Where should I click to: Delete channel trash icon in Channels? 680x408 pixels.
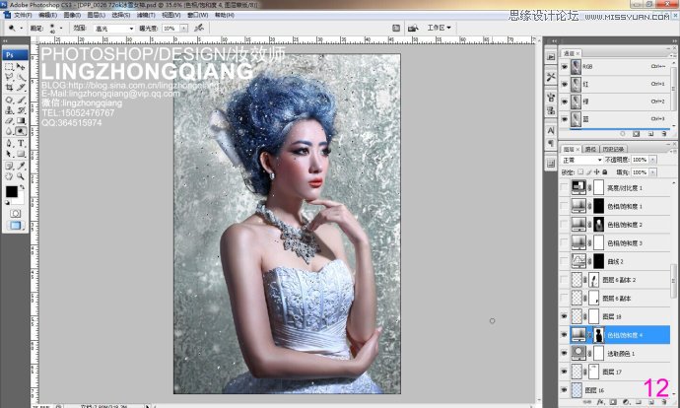[x=664, y=134]
